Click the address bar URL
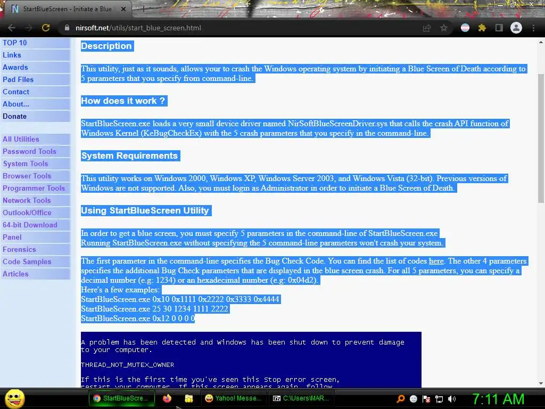The image size is (545, 409). point(138,28)
